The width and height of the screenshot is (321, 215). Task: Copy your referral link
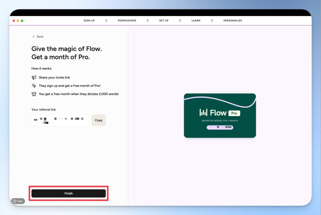pos(98,120)
